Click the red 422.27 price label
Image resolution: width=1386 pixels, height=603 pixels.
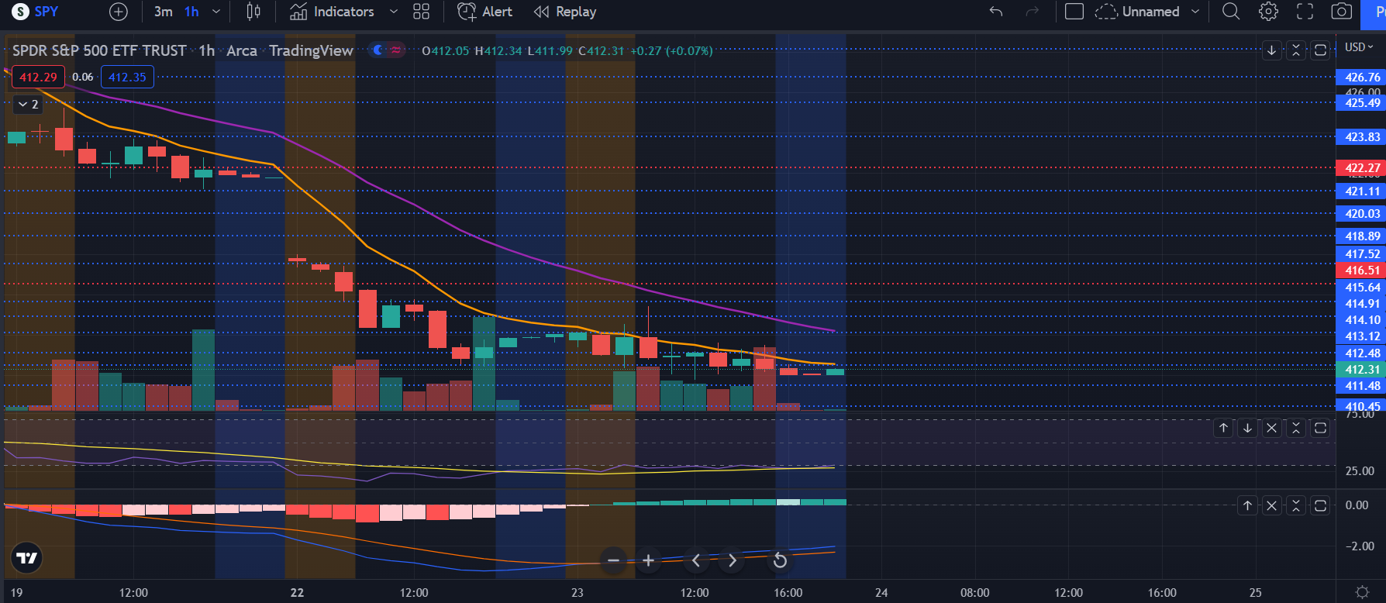(1361, 167)
